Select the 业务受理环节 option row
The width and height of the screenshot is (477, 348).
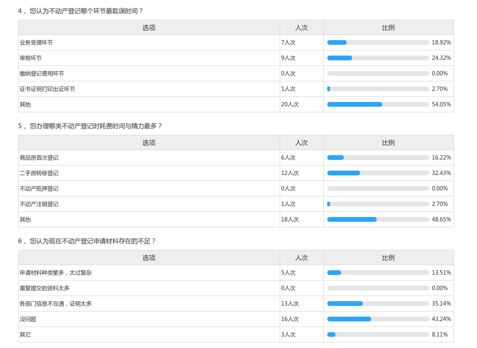(x=36, y=42)
